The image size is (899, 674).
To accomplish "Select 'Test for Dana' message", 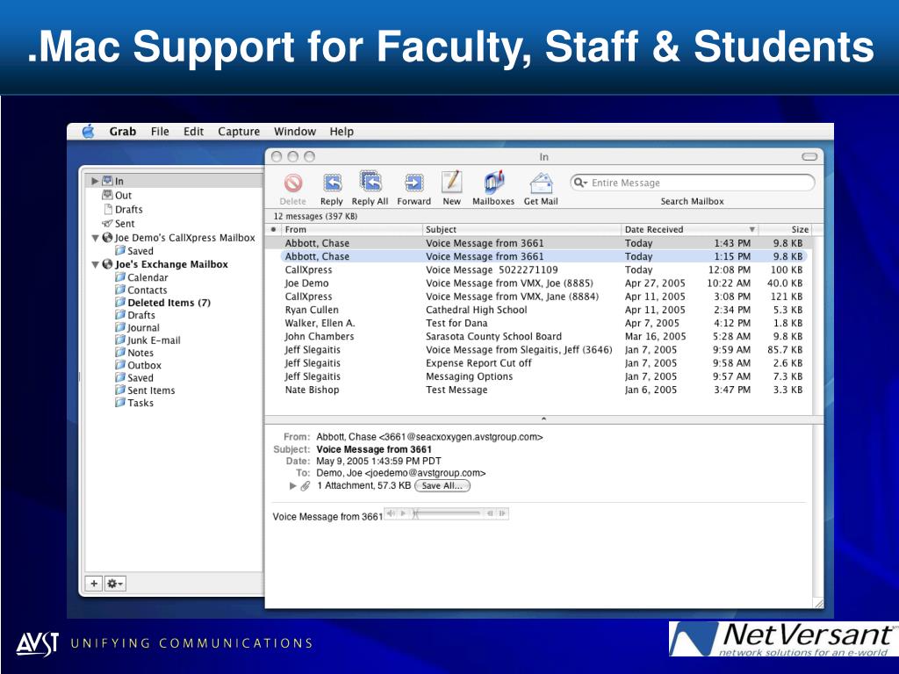I will click(539, 323).
